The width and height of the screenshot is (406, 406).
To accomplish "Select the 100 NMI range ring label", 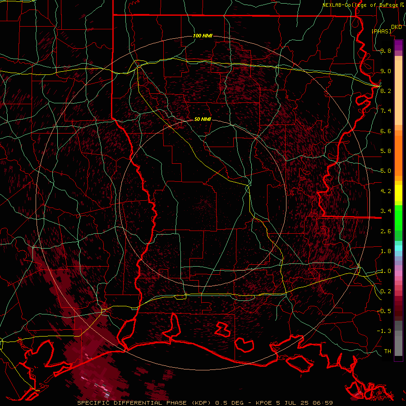I will 203,36.
